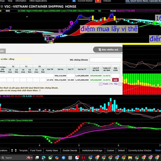Viewport: 161px width, 161px height.
Task: Select the Custom template tab
Action: point(110,151)
